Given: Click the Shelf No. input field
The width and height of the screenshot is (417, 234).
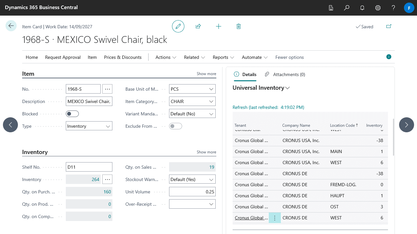Looking at the screenshot, I should click(x=89, y=167).
